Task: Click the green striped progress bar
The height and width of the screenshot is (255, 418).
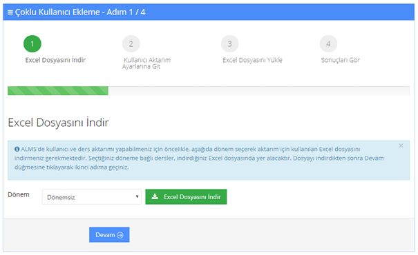Action: pos(58,91)
